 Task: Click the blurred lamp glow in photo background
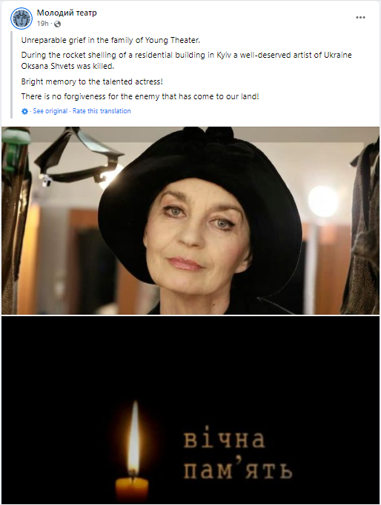click(x=322, y=201)
